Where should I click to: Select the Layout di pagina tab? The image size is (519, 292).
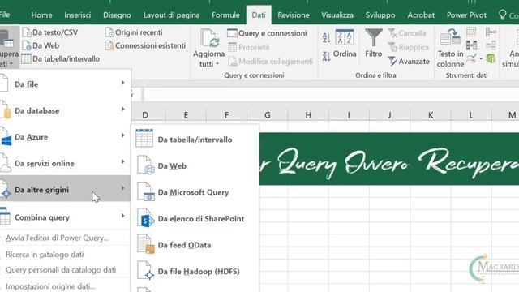tap(171, 15)
